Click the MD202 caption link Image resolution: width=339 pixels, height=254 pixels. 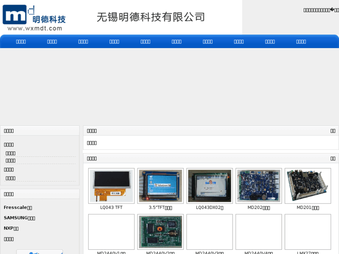[x=259, y=207]
